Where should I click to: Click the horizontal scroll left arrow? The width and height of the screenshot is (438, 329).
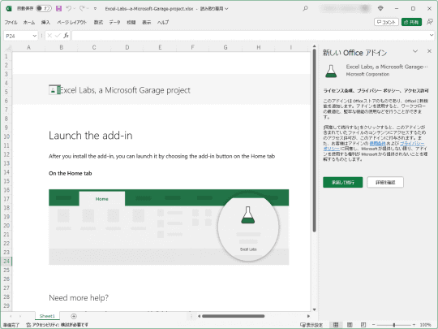[199, 316]
